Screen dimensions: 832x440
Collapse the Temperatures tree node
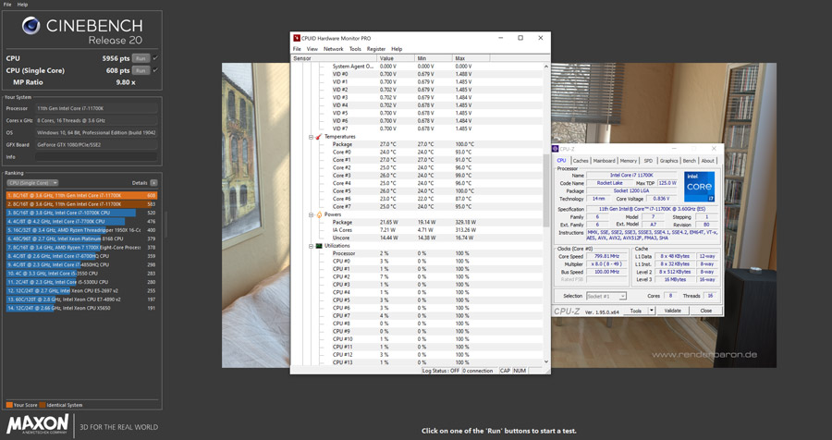pyautogui.click(x=312, y=137)
